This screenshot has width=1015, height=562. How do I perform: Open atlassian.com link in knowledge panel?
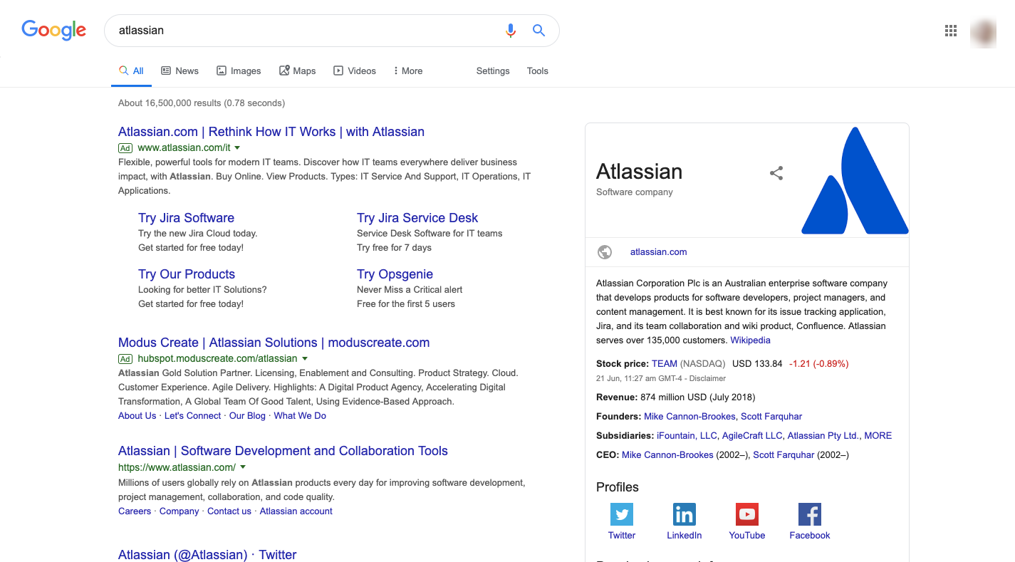[x=659, y=252]
